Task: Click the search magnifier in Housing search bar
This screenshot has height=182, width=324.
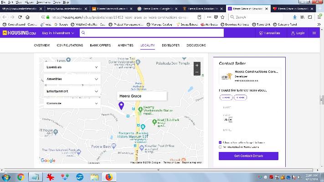Action: click(83, 33)
